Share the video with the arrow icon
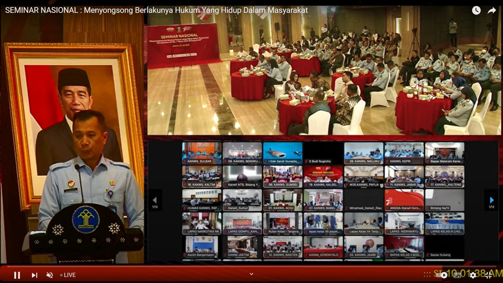503x283 pixels. 491,10
